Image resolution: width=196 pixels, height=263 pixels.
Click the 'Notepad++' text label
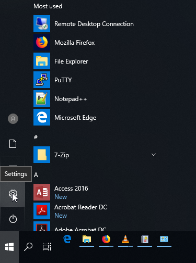(71, 99)
